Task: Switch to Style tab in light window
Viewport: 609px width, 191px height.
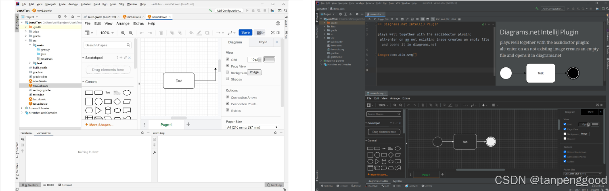Action: pyautogui.click(x=263, y=42)
